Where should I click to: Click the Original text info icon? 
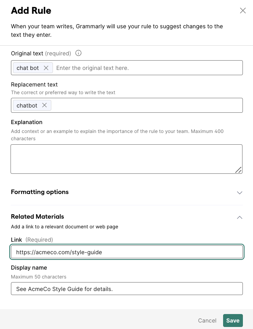pos(78,53)
